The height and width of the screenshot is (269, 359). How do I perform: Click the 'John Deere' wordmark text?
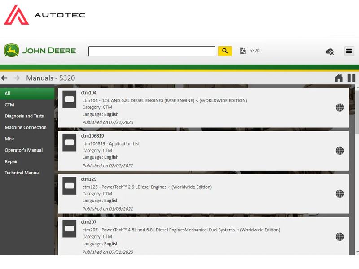[x=49, y=51]
